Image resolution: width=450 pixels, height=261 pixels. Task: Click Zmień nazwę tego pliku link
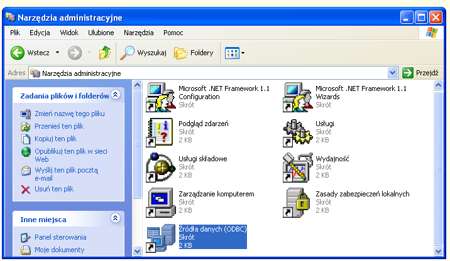tap(70, 114)
